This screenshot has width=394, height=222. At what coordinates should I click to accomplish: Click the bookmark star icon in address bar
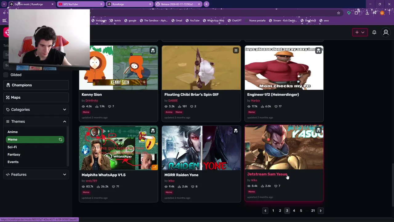click(x=339, y=13)
